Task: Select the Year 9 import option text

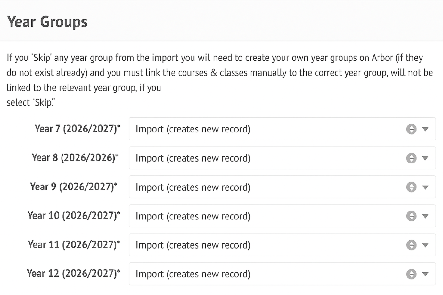Action: click(x=193, y=187)
